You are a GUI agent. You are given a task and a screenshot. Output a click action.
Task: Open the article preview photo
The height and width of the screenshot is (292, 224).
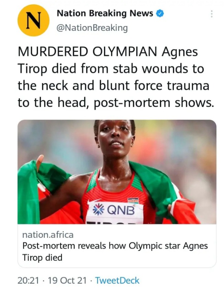(117, 172)
